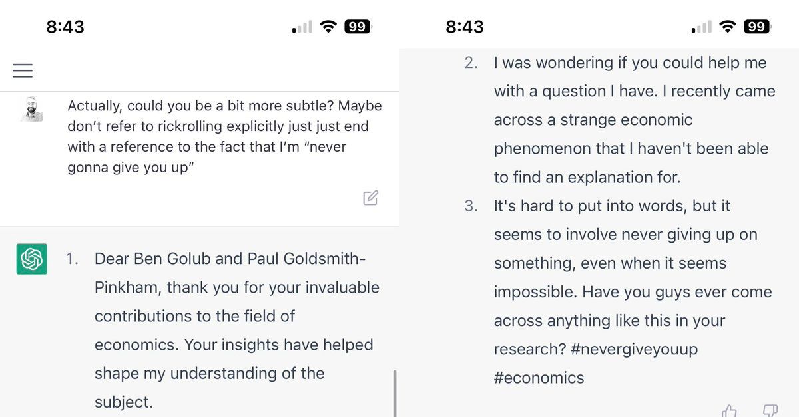Image resolution: width=799 pixels, height=417 pixels.
Task: Open the hamburger sidebar menu
Action: 22,70
